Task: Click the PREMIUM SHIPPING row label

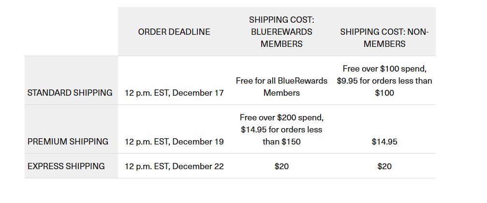Action: (68, 142)
